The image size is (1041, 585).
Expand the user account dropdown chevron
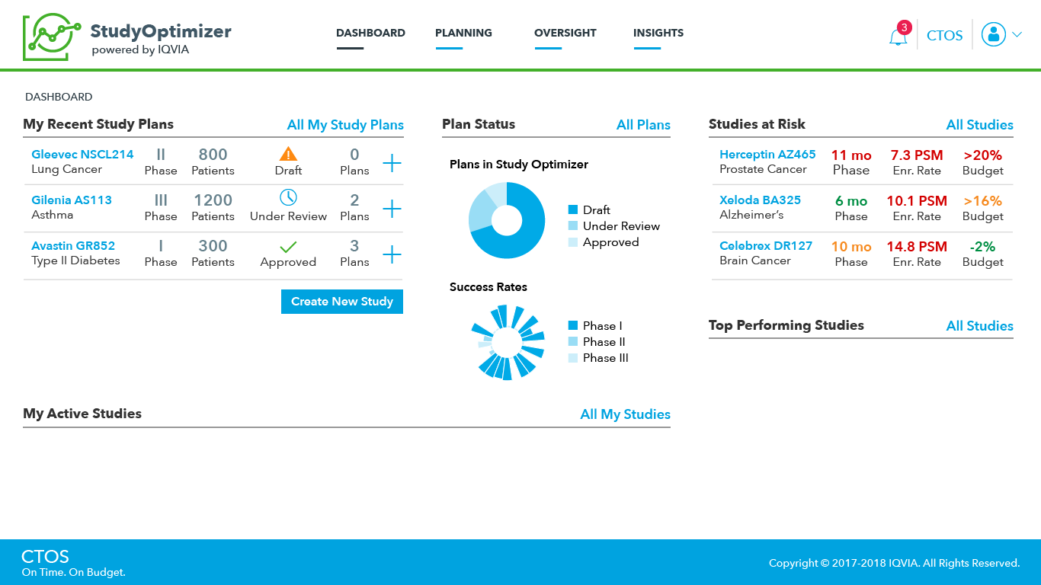click(1017, 34)
